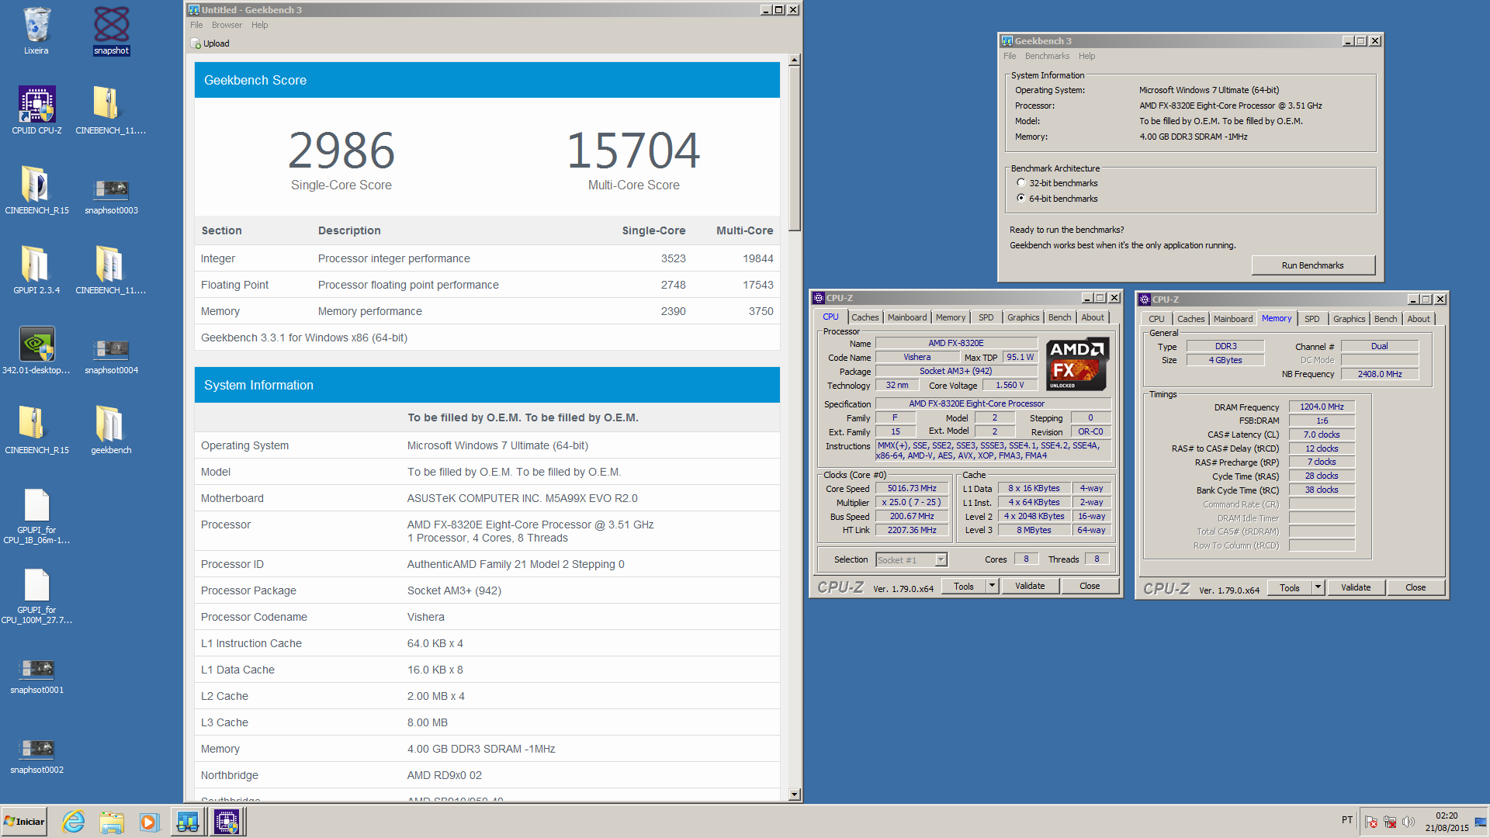Open Windows Media Player from the taskbar
Screen dimensions: 1490x838
click(149, 822)
